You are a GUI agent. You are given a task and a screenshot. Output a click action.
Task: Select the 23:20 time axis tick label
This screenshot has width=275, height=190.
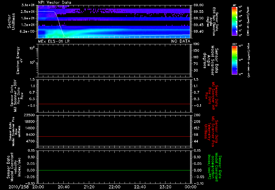pyautogui.click(x=165, y=187)
